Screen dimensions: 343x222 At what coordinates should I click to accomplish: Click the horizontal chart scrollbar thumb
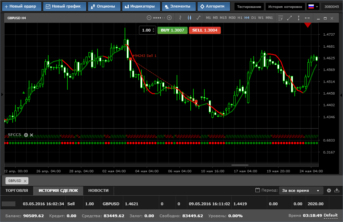point(240,165)
